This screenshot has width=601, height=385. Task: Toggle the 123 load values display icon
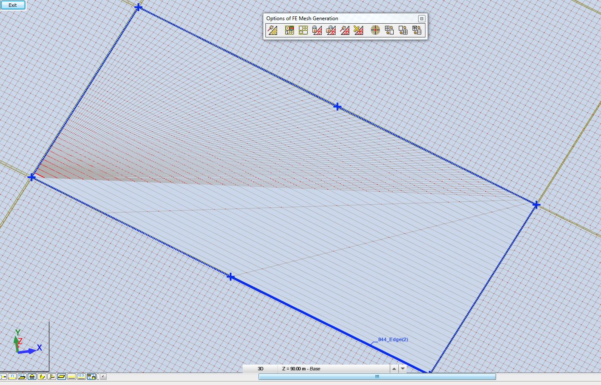click(81, 377)
